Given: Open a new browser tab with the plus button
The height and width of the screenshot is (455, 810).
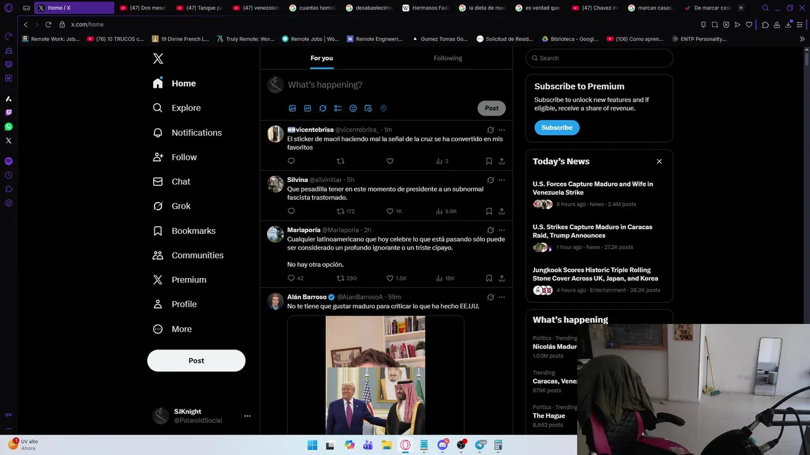Looking at the screenshot, I should (741, 8).
